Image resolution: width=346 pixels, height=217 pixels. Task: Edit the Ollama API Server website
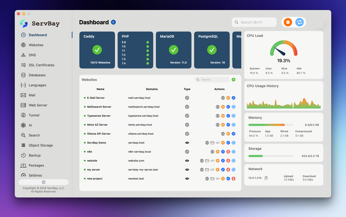234,134
